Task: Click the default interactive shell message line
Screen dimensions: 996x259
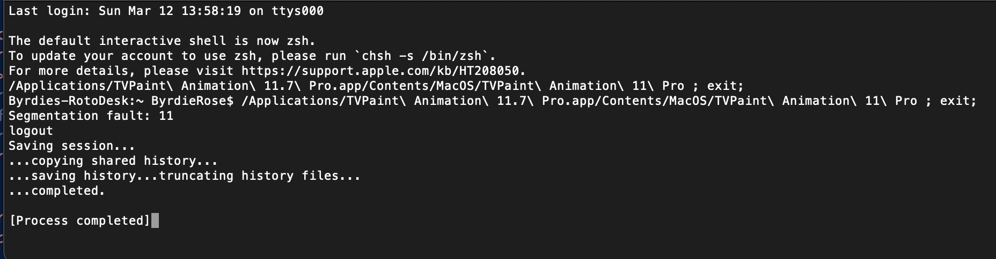Action: [162, 41]
